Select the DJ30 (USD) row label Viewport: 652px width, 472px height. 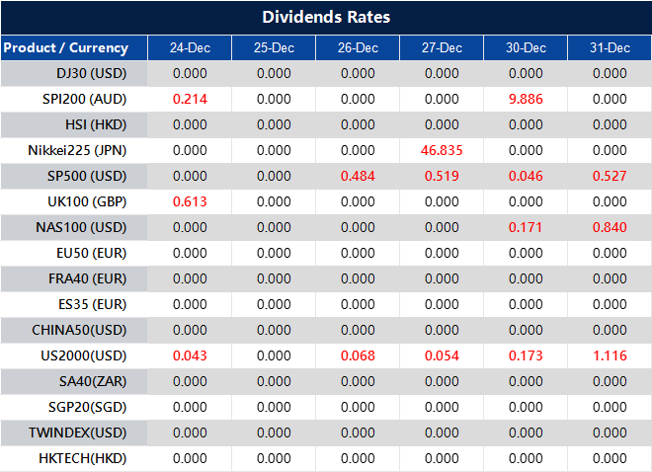coord(92,73)
